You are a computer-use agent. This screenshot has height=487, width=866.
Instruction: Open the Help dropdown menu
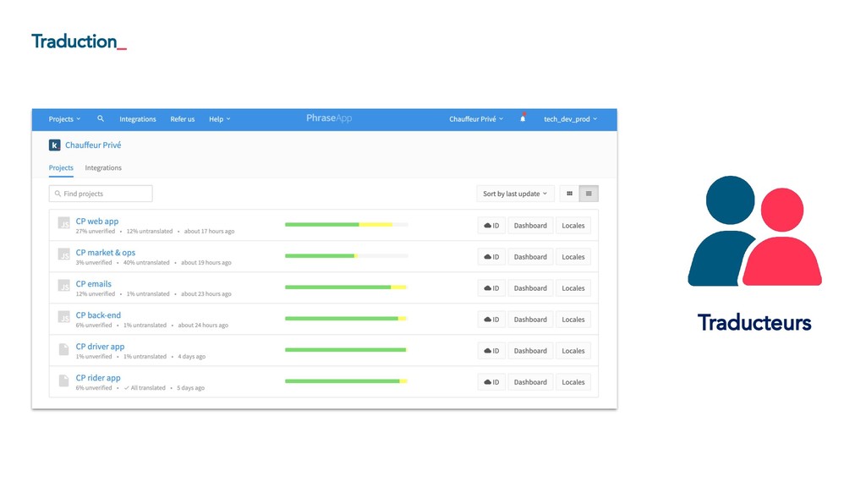click(x=219, y=119)
